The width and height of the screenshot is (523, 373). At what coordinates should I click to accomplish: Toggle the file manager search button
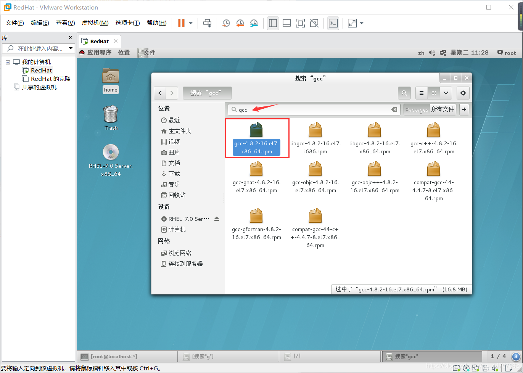404,93
